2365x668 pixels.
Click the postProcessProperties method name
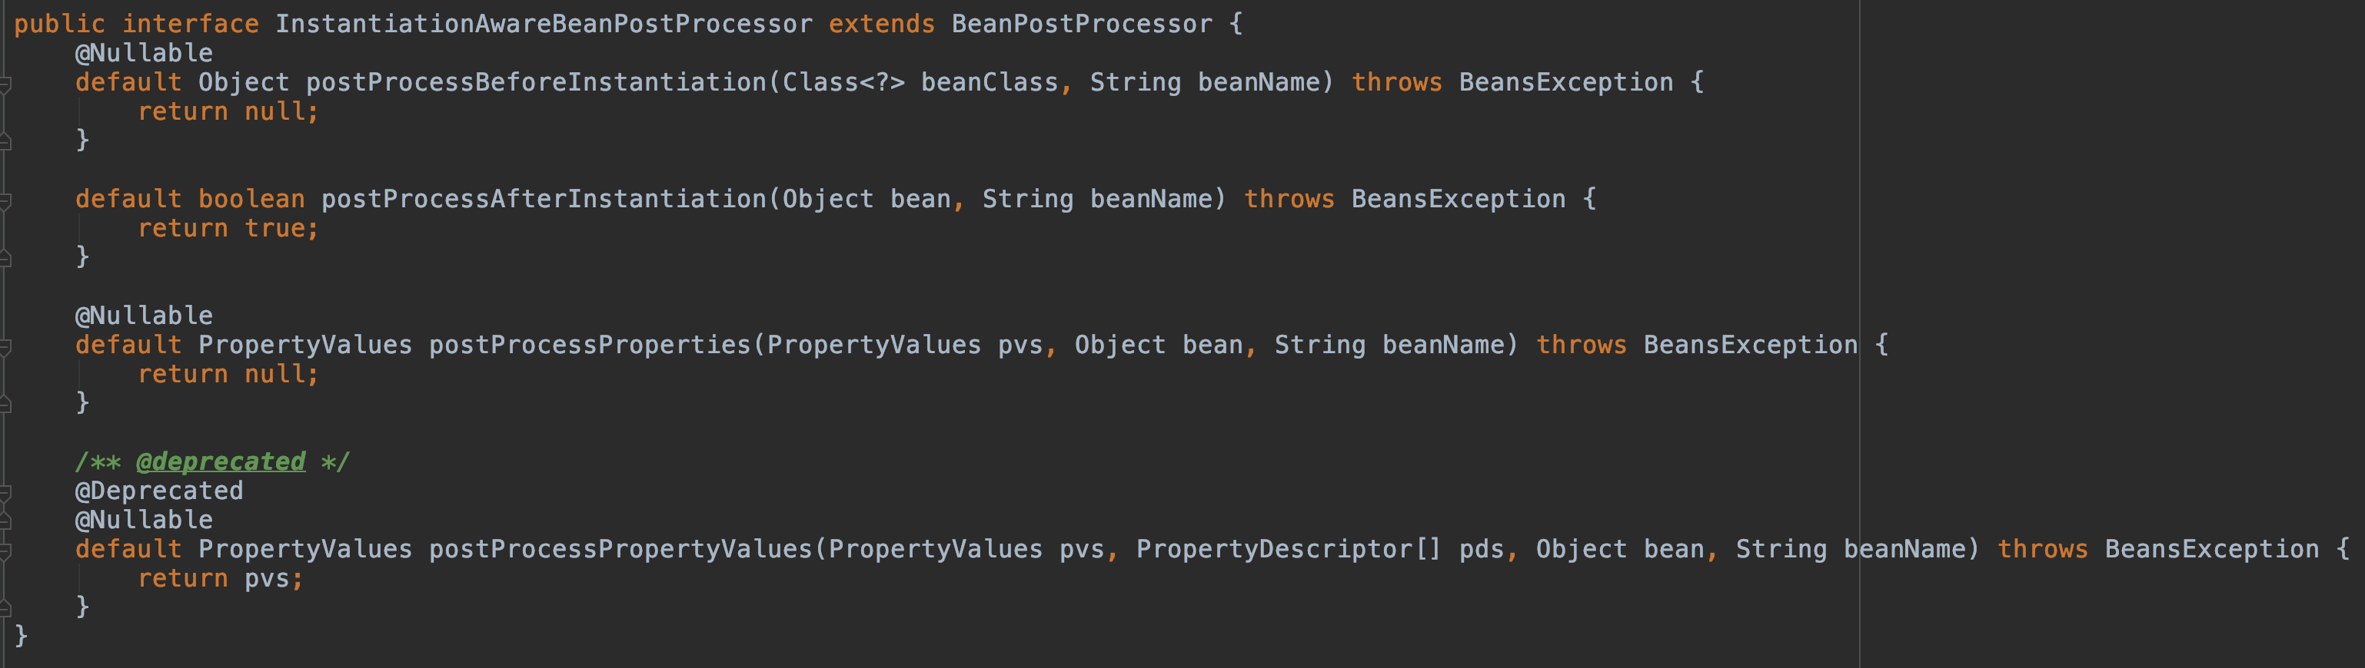click(x=590, y=345)
